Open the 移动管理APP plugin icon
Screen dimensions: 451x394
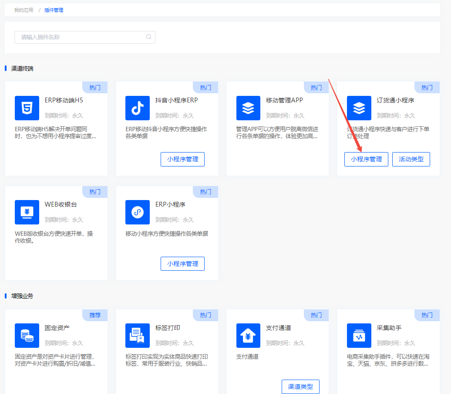pyautogui.click(x=248, y=108)
